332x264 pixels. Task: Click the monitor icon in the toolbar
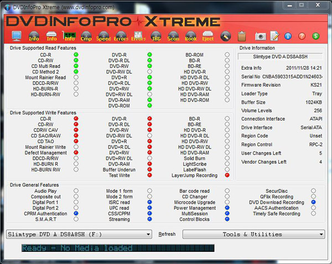(x=17, y=36)
